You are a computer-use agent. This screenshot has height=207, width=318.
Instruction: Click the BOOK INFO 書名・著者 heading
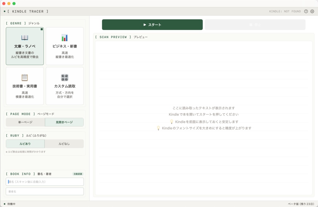click(29, 174)
